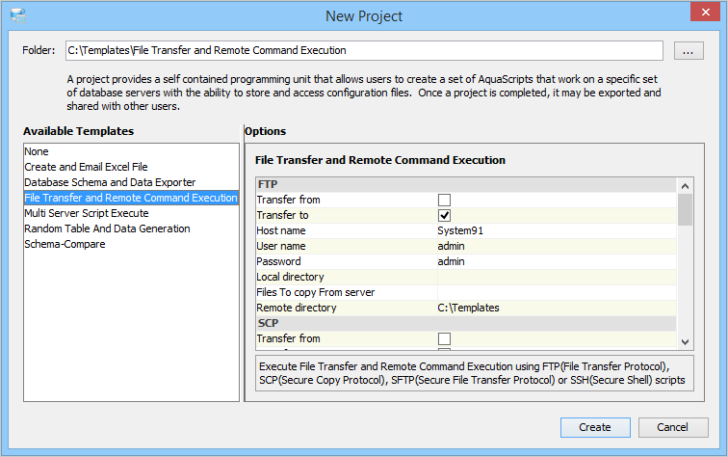Click the Folder path text field
Screen dimensions: 728x457
click(363, 50)
